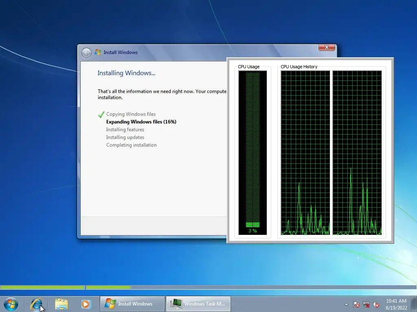Open Action Center flag icon in tray
The image size is (417, 312).
(356, 304)
